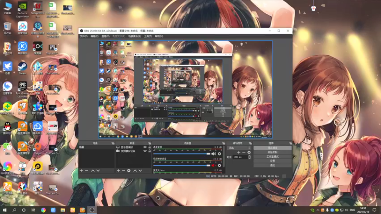Select the Steam desktop shortcut

tap(22, 68)
